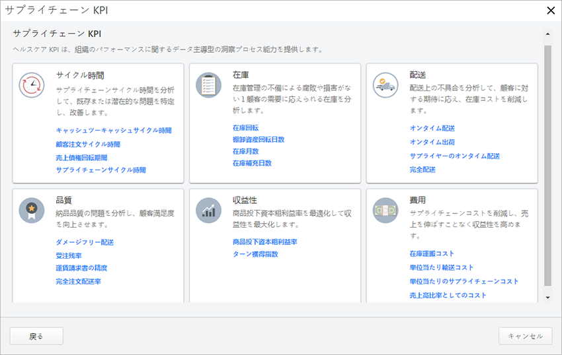
Task: Open the オンタイム配送 link
Action: 432,128
